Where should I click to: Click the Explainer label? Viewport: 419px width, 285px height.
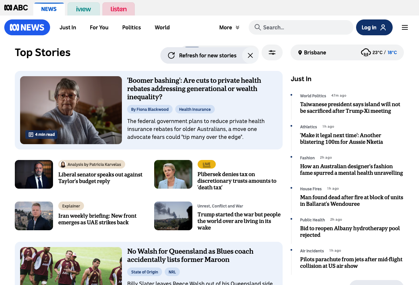point(71,206)
